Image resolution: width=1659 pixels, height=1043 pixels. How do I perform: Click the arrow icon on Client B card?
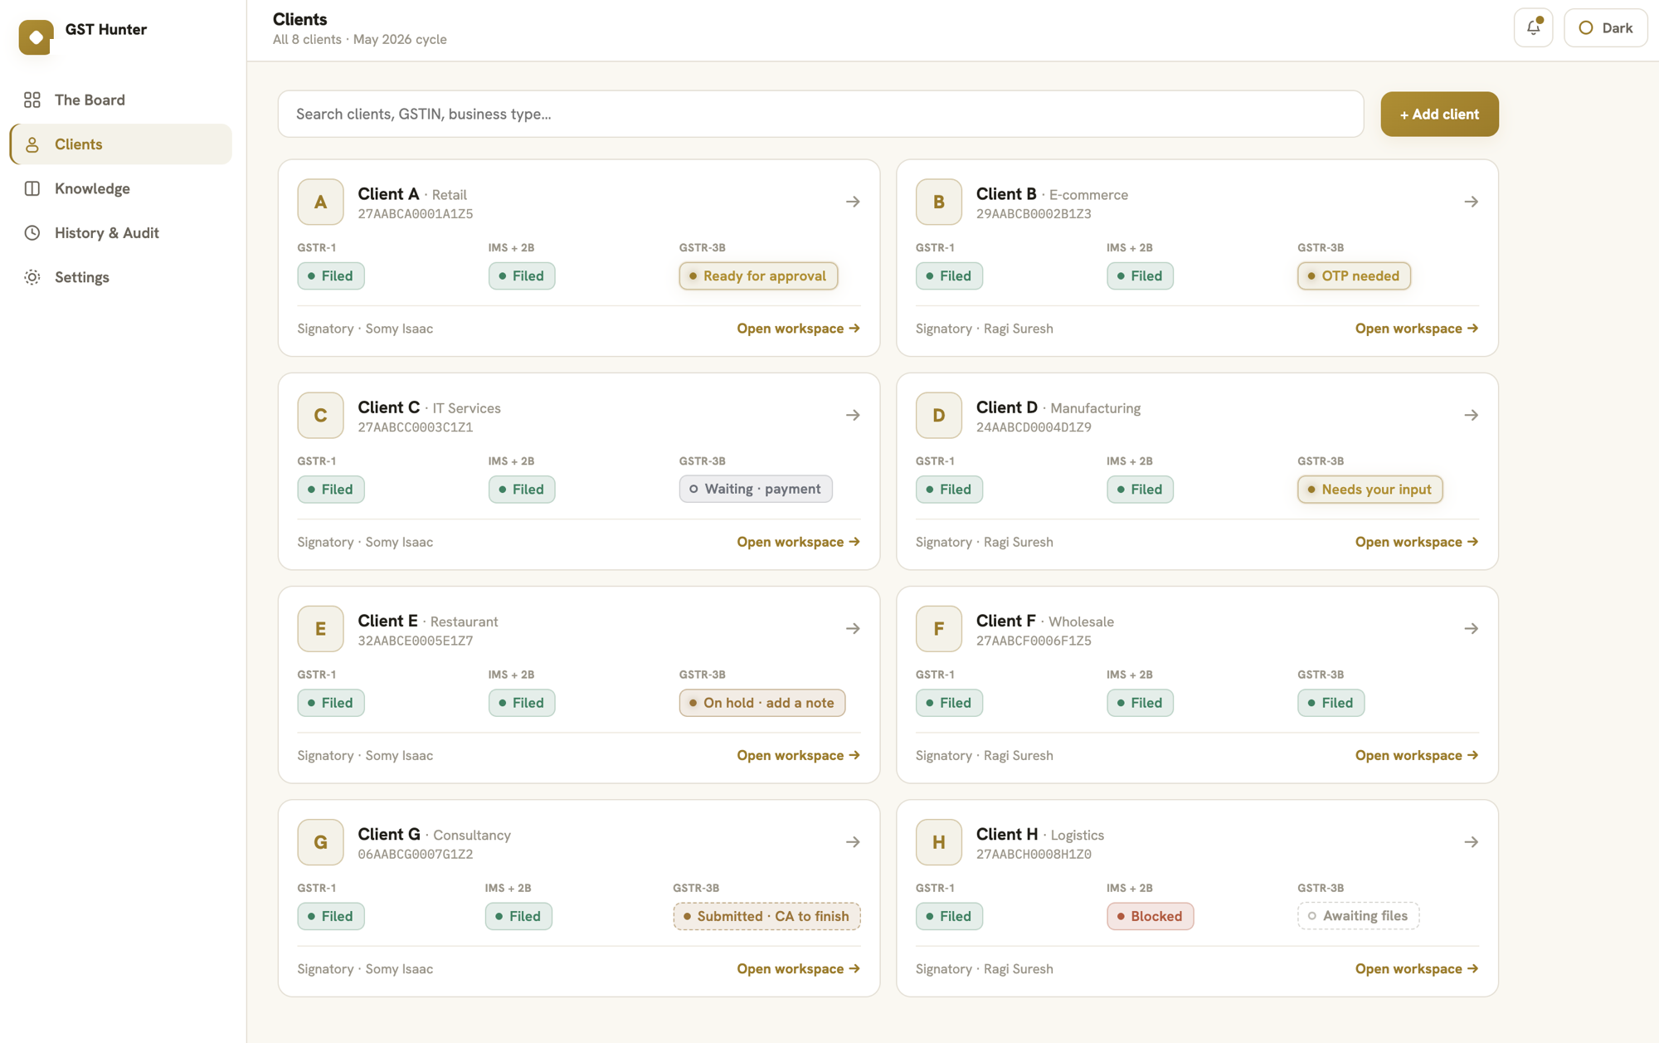[x=1471, y=202]
